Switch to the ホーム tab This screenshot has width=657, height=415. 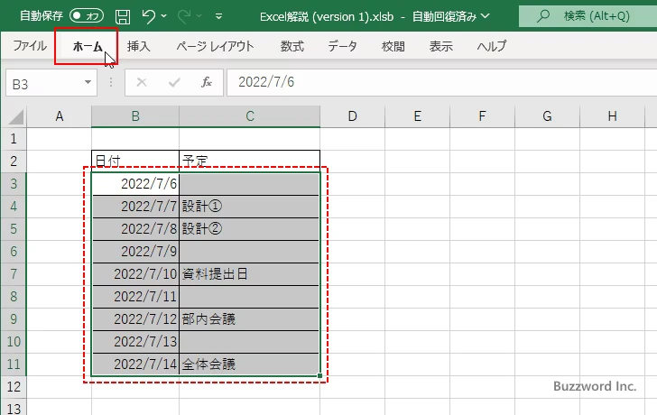pyautogui.click(x=88, y=46)
